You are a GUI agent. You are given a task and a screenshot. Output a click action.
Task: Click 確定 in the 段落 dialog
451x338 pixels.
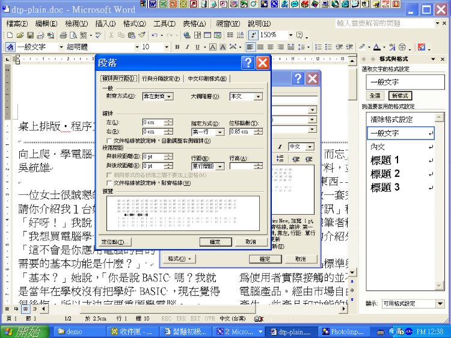(215, 242)
